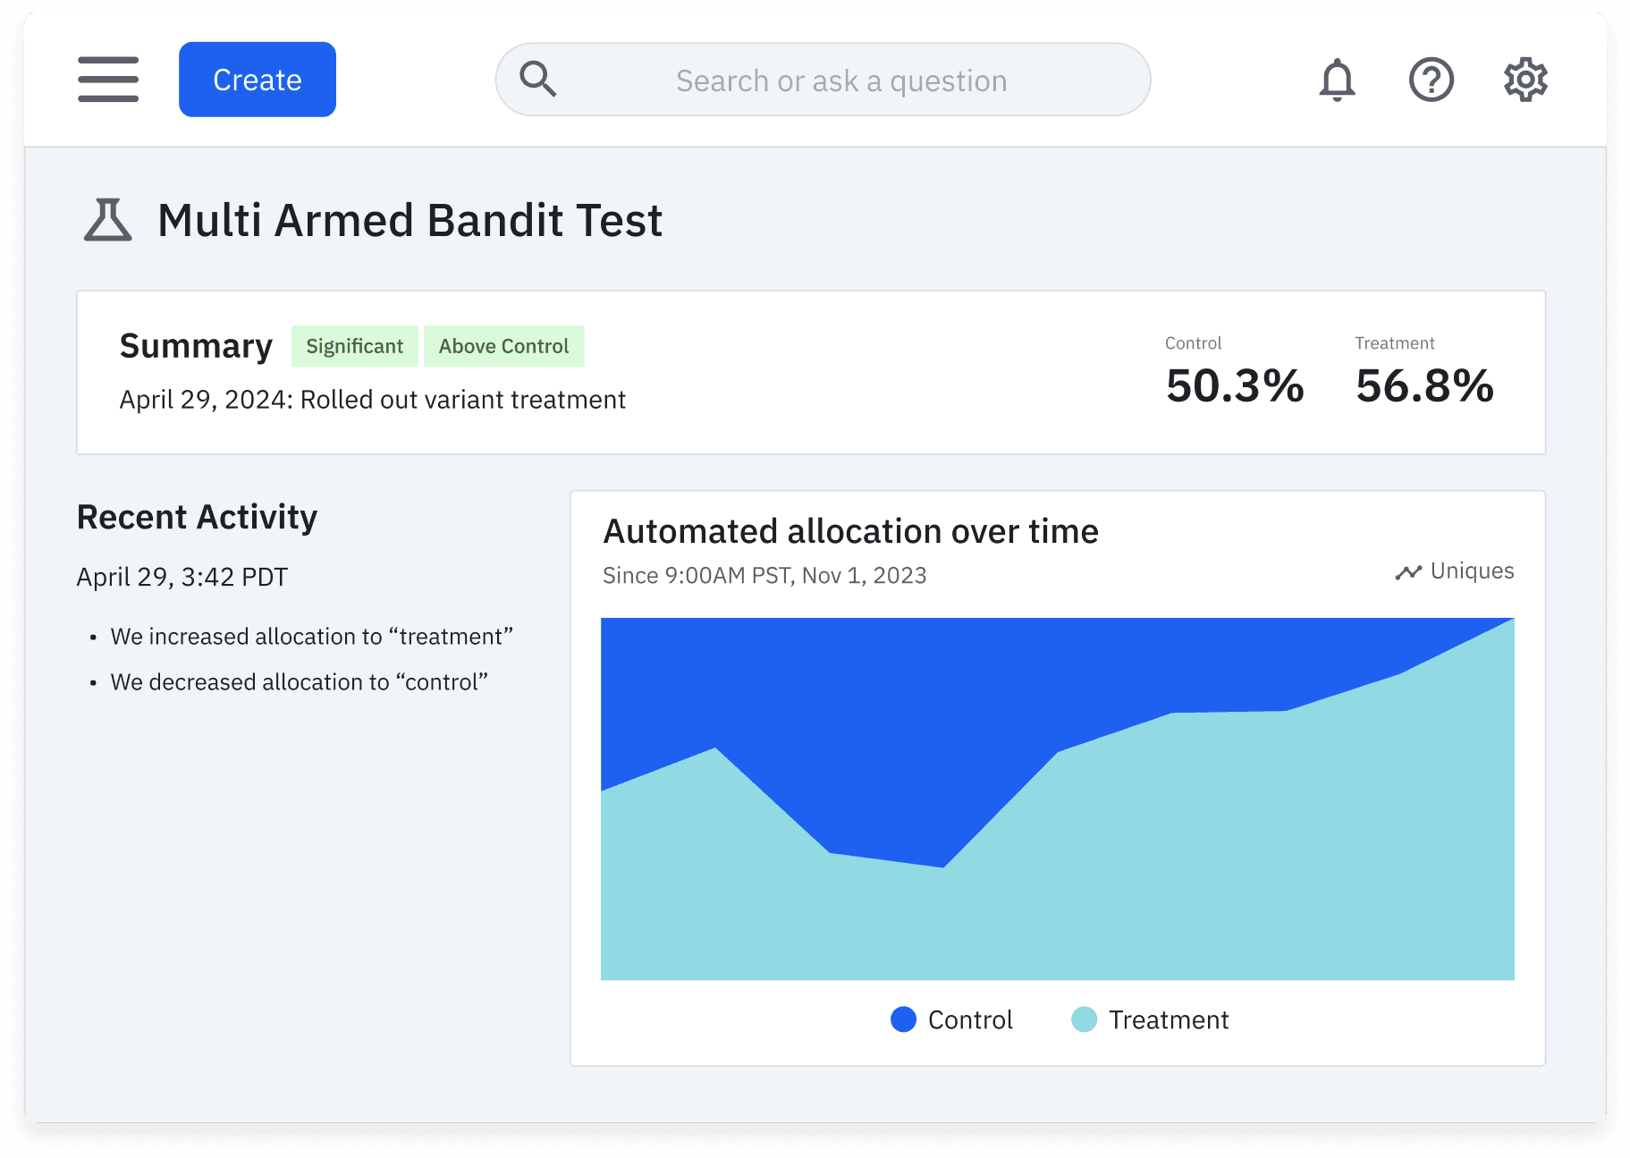The height and width of the screenshot is (1158, 1630).
Task: Toggle Control series via its blue legend dot
Action: tap(903, 1019)
